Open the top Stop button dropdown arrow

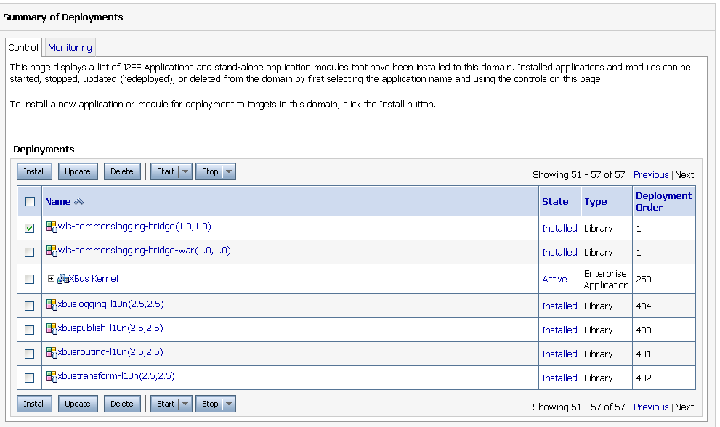click(229, 171)
